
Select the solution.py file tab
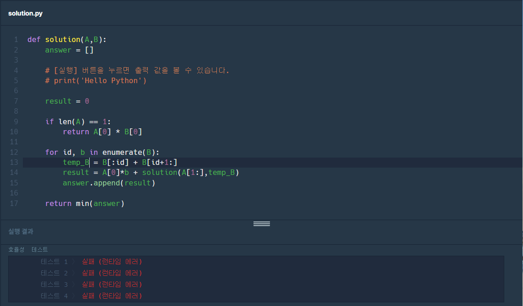click(25, 13)
